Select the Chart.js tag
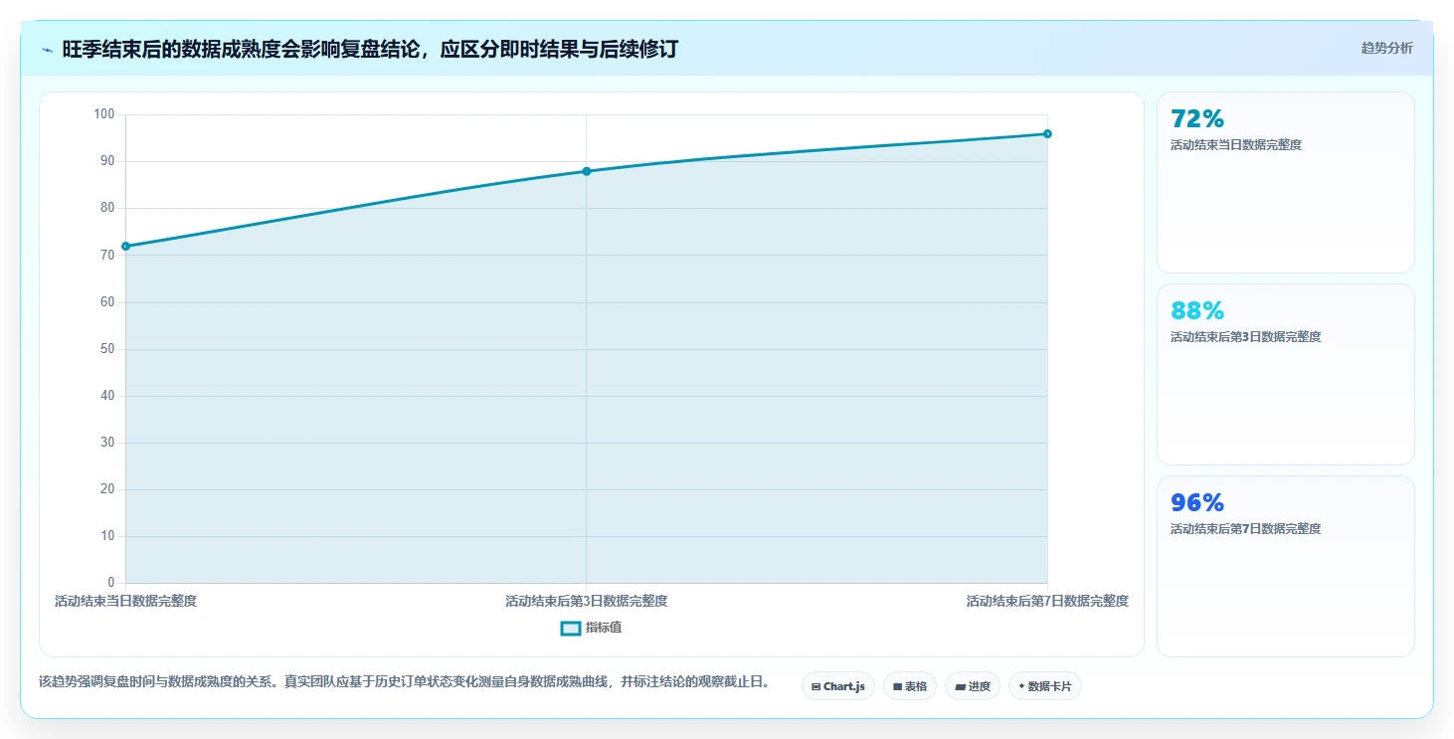 (x=838, y=686)
